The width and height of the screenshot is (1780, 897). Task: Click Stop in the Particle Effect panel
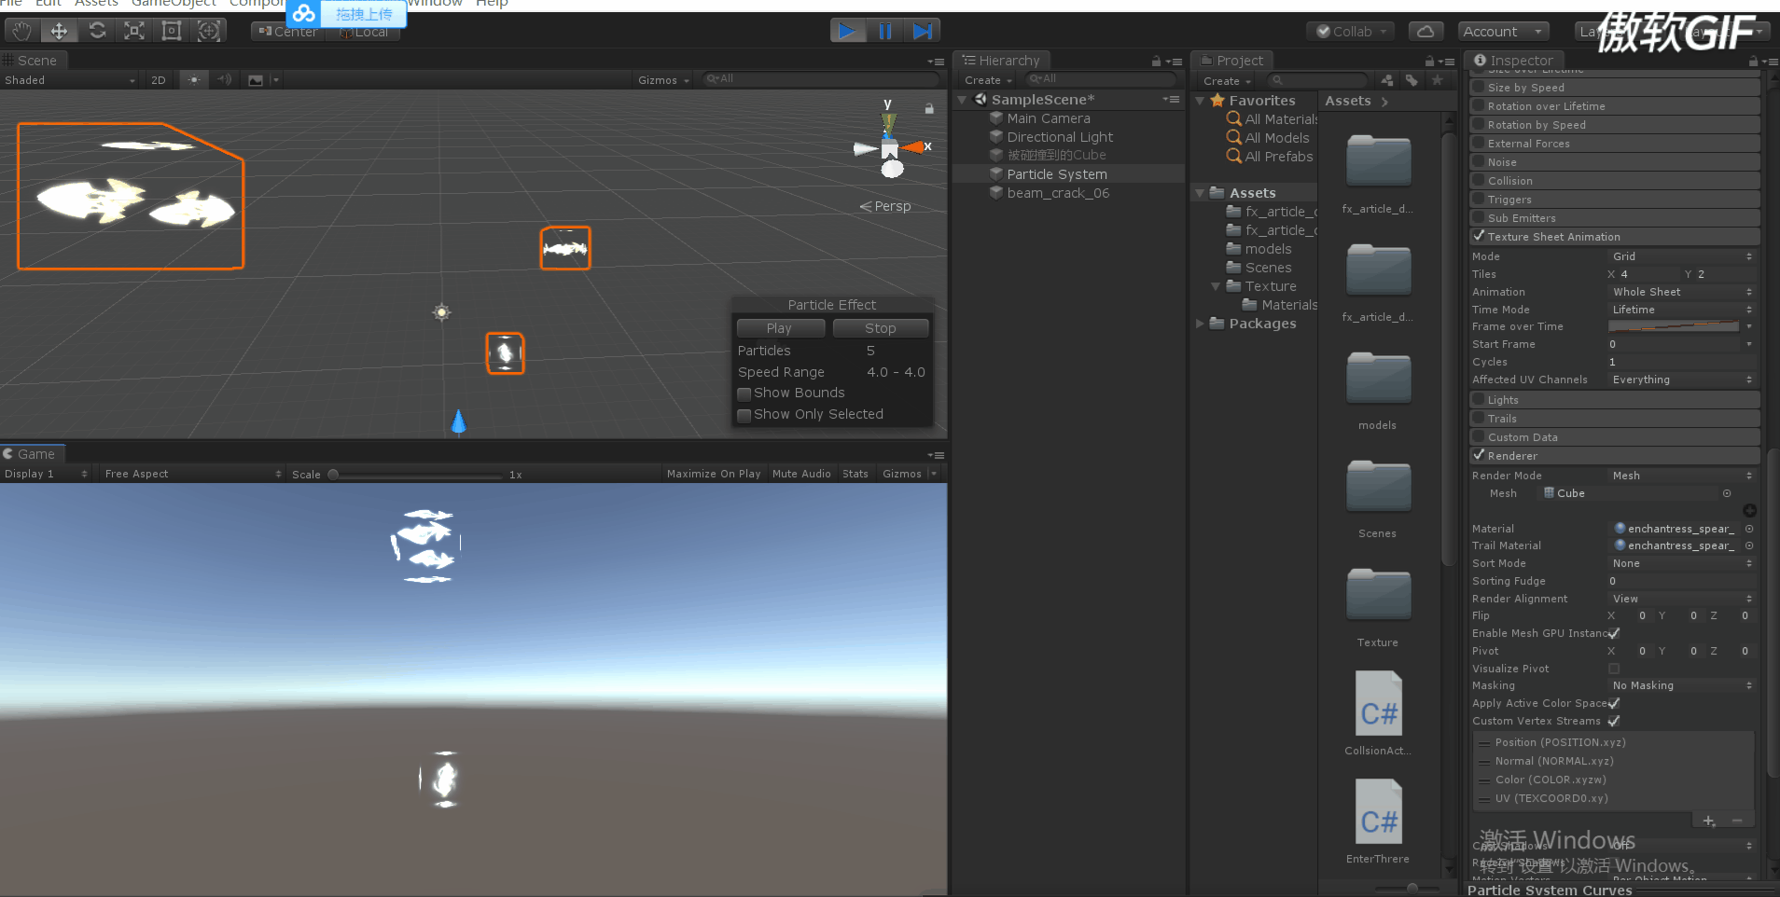pos(881,328)
